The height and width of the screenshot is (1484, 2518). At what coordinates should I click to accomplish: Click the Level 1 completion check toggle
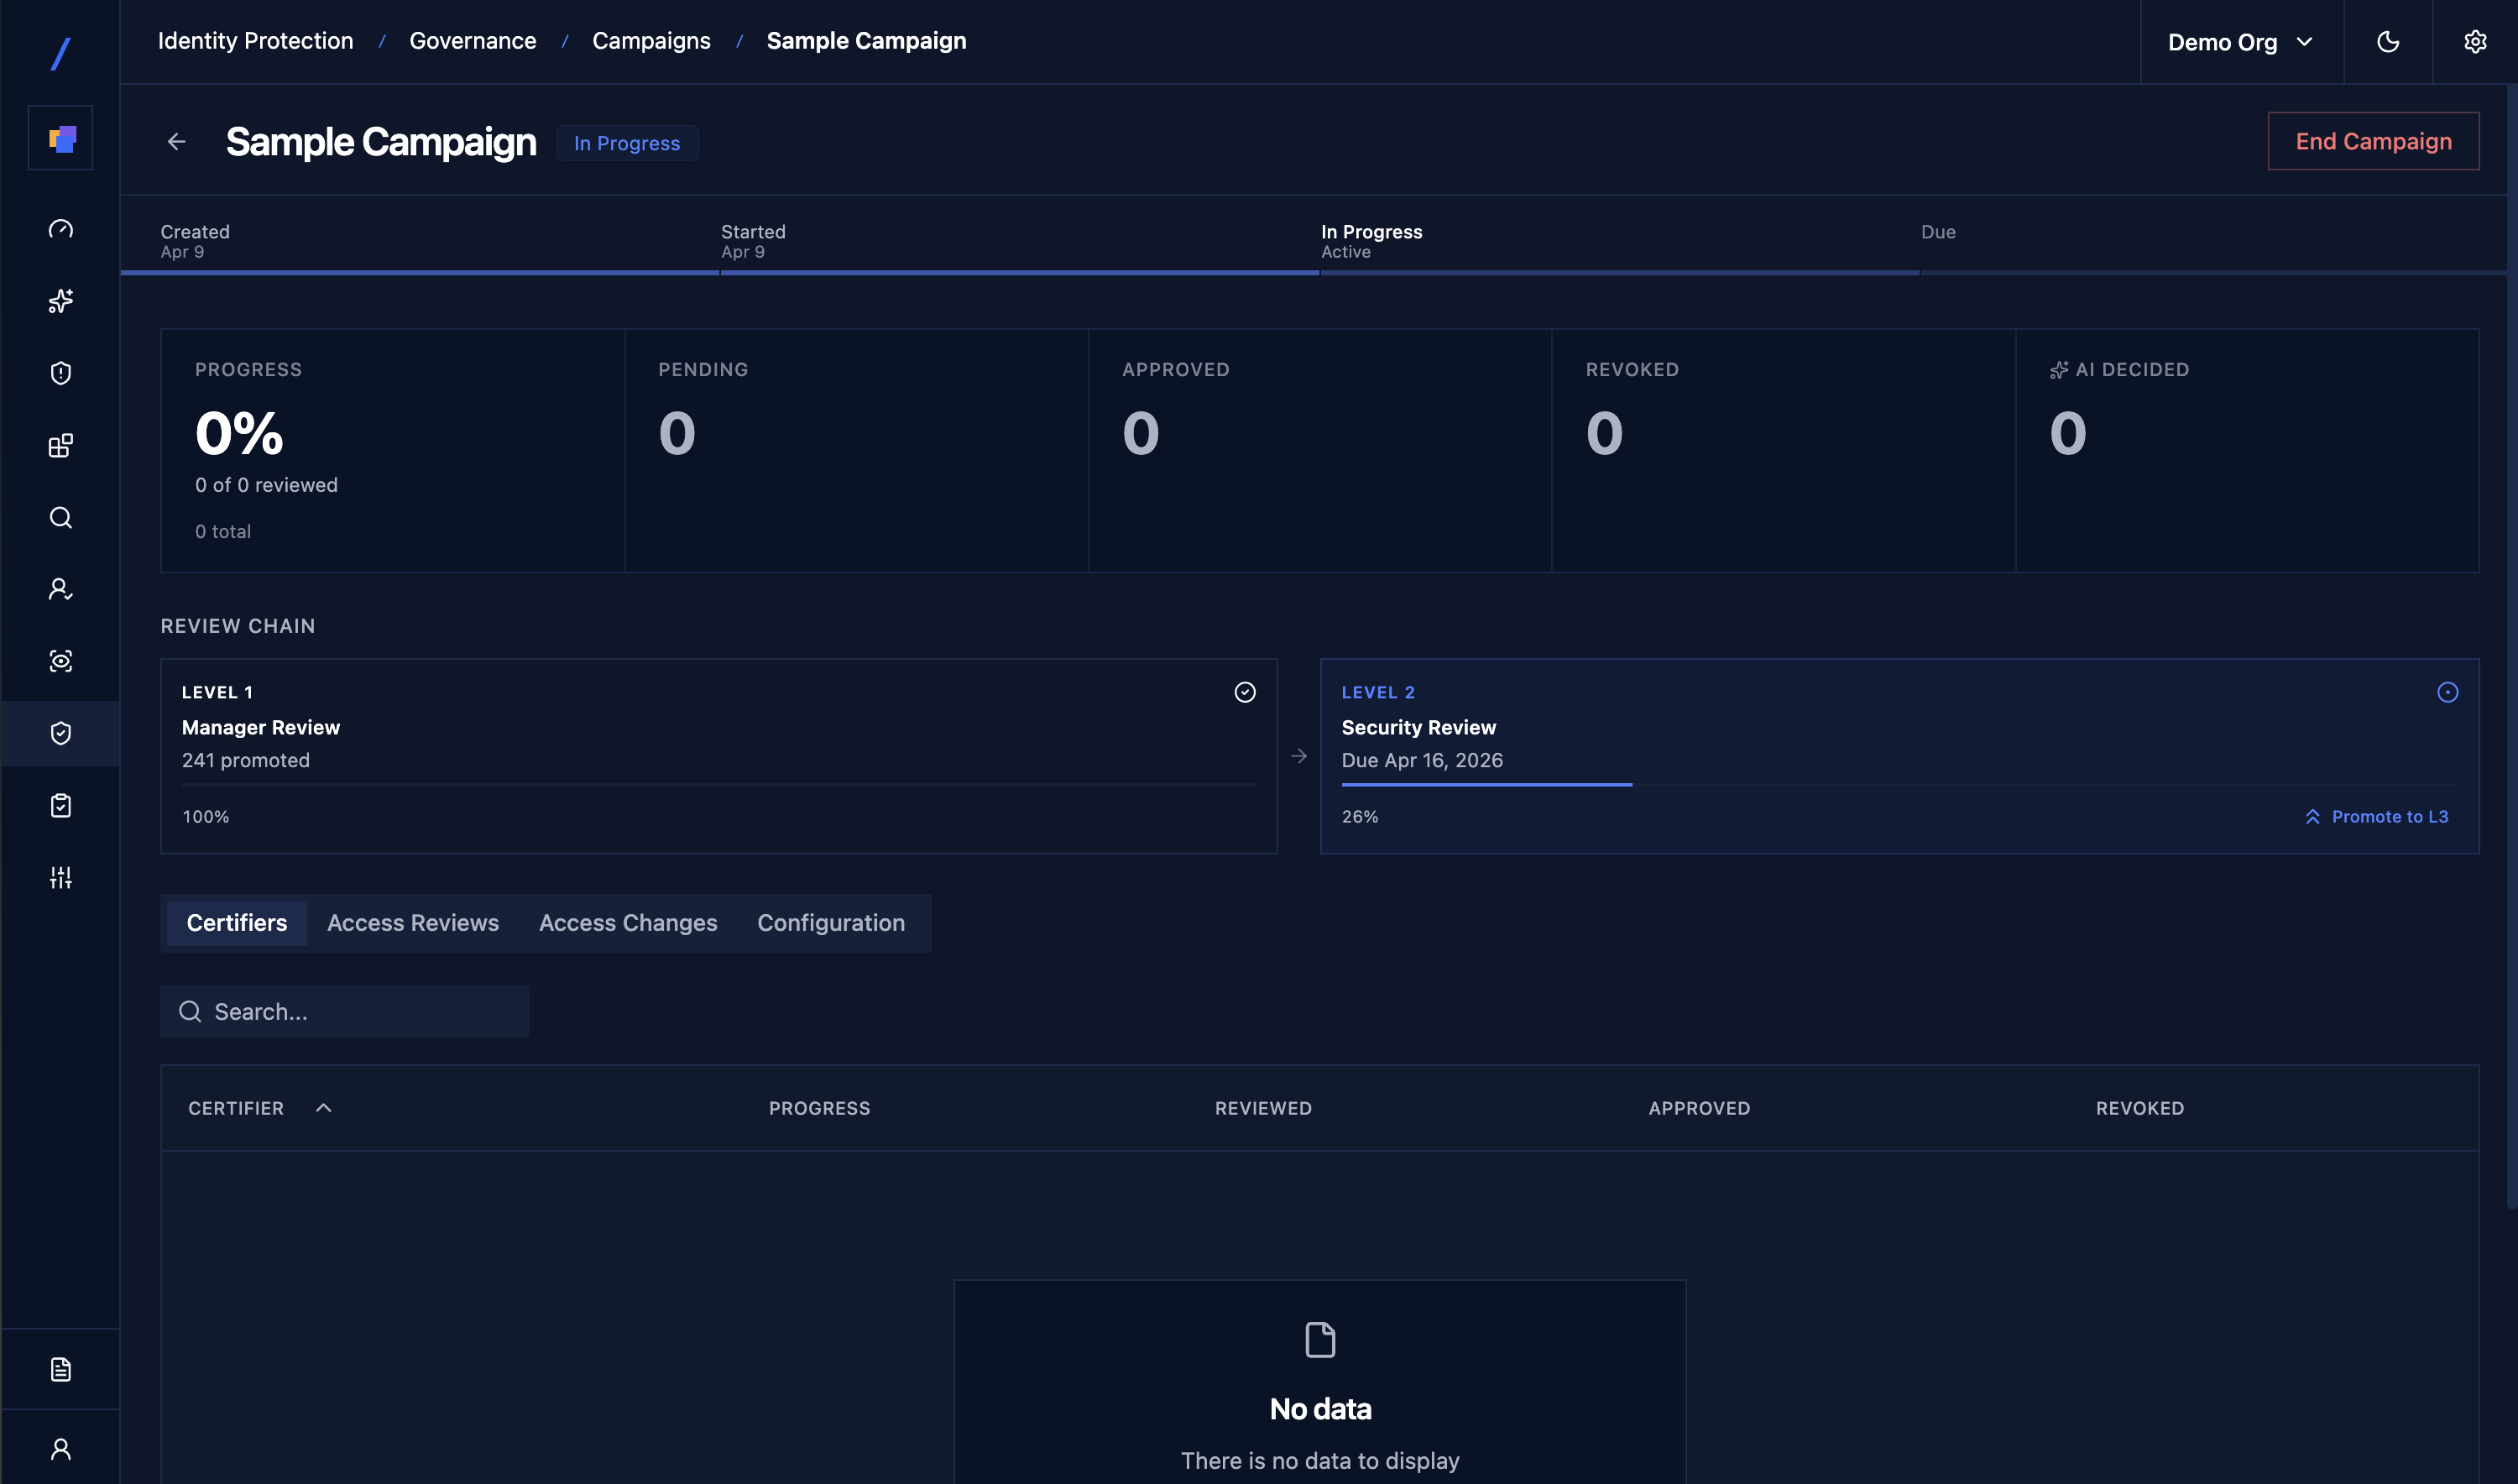point(1245,691)
